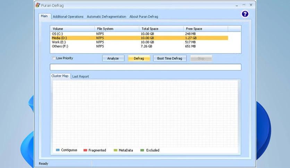Switch to the Last Report tab
The height and width of the screenshot is (168, 290).
[x=80, y=76]
